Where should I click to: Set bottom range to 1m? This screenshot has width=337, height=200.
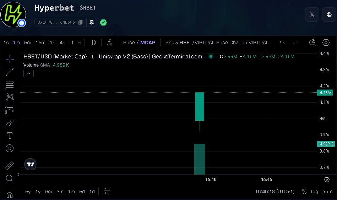click(x=71, y=192)
